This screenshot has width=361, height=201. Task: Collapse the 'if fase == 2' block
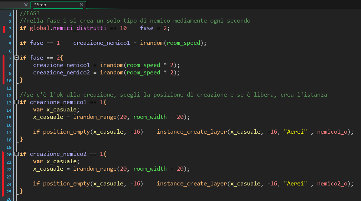[17, 58]
